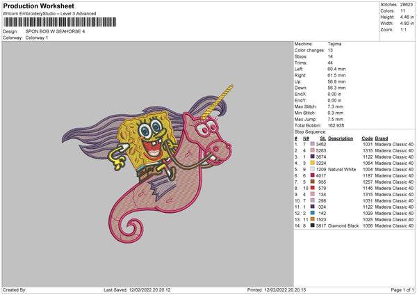Click the Stops value 14
Viewport: 417px width, 295px height.
click(330, 56)
